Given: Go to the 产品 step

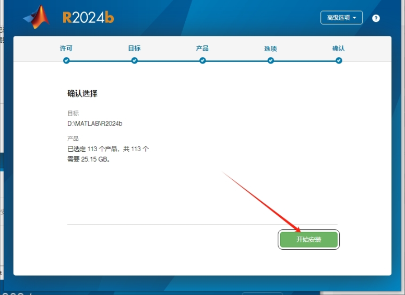Looking at the screenshot, I should coord(202,48).
